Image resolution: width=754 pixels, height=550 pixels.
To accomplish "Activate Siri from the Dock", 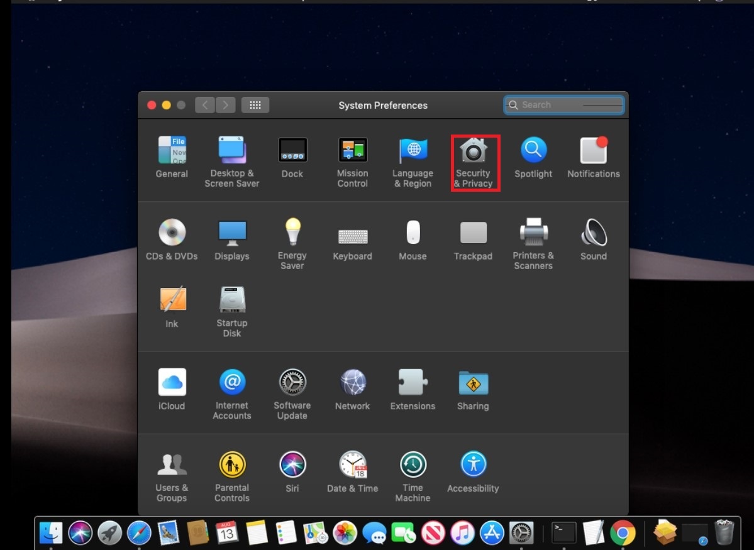I will tap(80, 532).
